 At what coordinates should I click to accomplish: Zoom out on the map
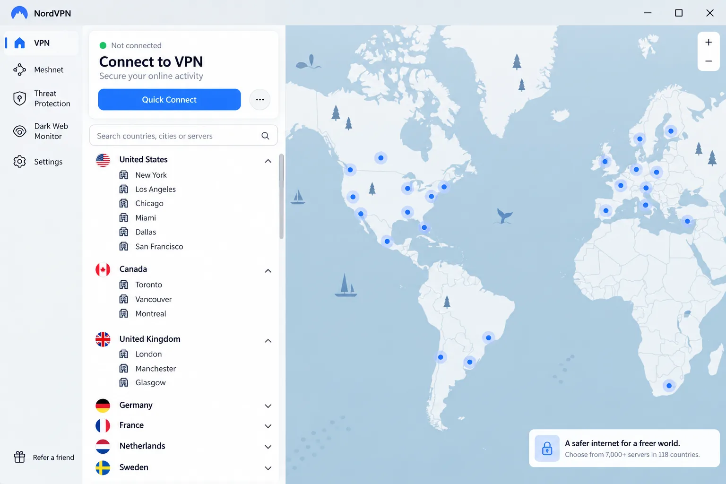[709, 61]
